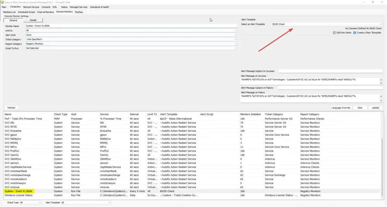Open the Main menu tab
The width and height of the screenshot is (387, 208).
[x=4, y=7]
